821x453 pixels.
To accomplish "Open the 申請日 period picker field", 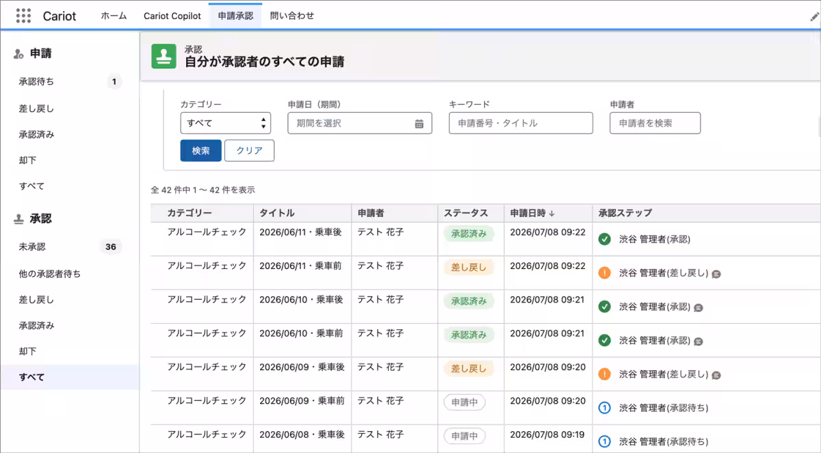I will 360,123.
